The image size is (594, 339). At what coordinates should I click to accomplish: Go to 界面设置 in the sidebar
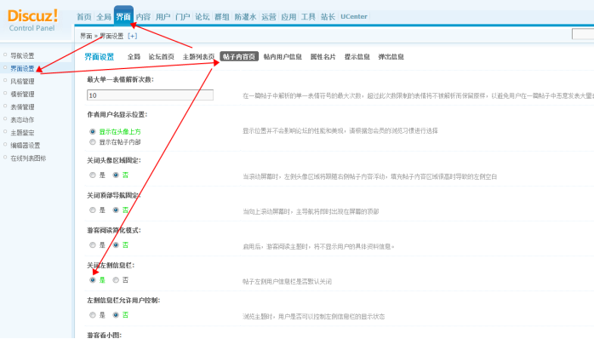[x=22, y=69]
